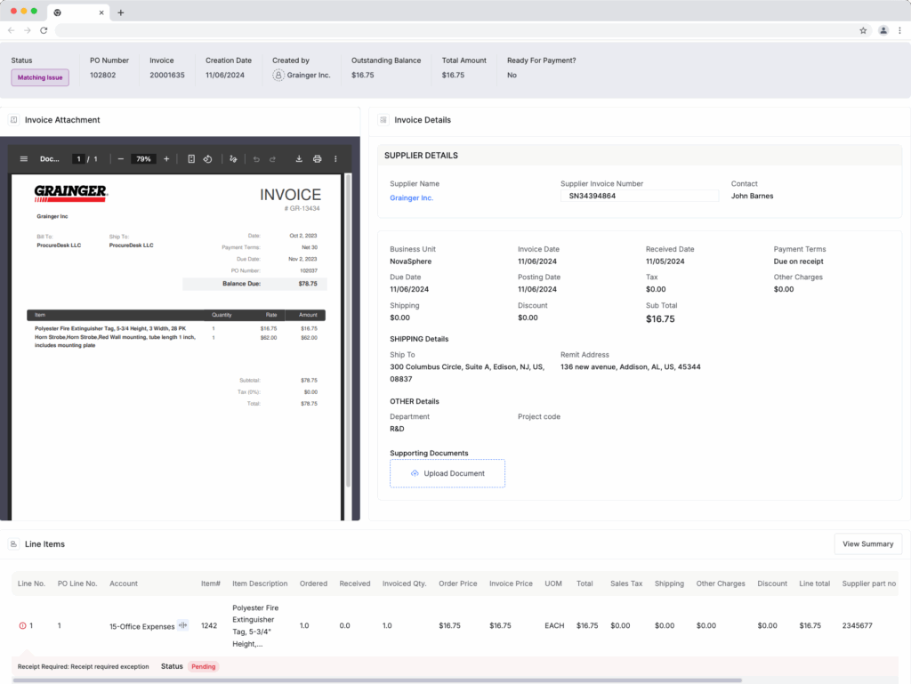Screen dimensions: 911x684
Task: Zoom in on the invoice PDF
Action: pos(166,159)
